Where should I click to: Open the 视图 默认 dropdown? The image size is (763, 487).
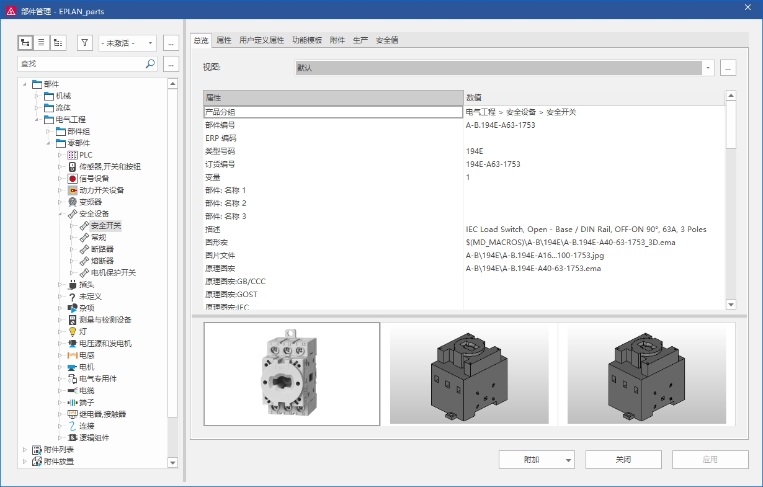point(708,68)
